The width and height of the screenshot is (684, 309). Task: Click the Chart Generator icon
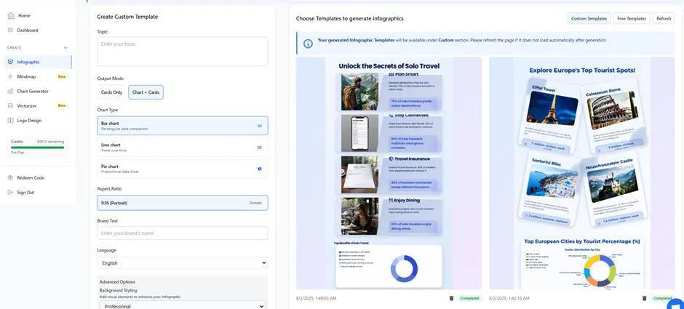click(10, 91)
